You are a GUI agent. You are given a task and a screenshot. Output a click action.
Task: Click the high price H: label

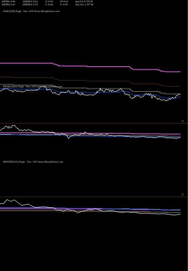[x=64, y=2]
